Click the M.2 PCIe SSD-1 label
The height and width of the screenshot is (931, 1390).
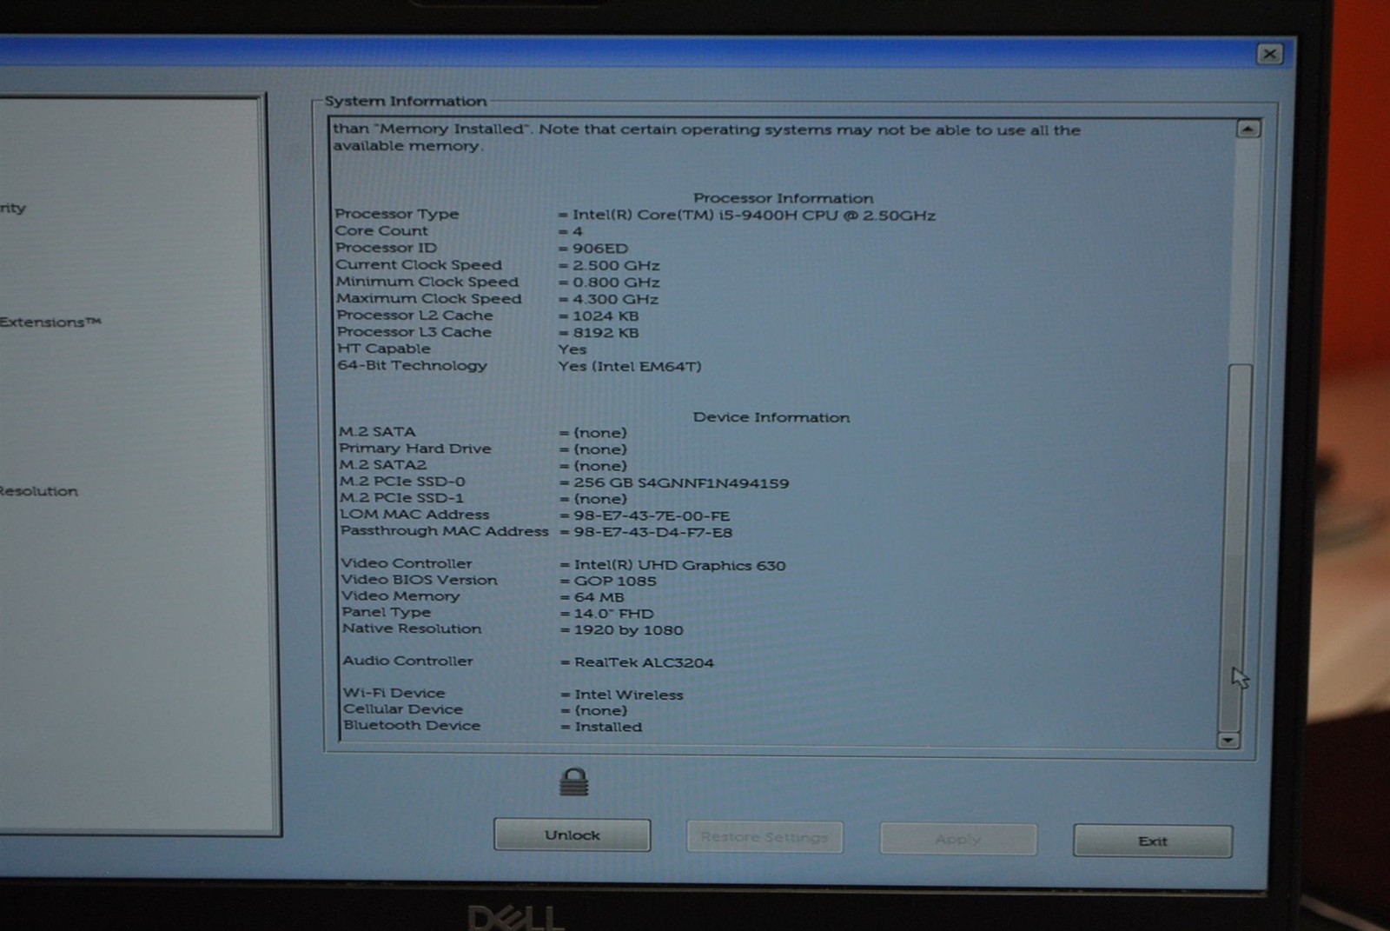(401, 498)
